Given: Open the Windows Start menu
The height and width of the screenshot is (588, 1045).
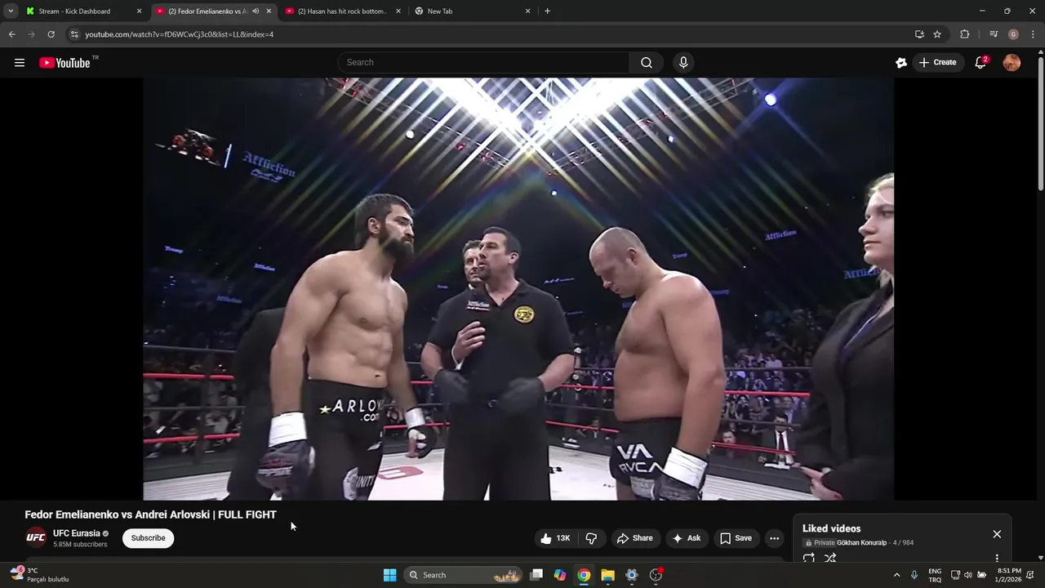Looking at the screenshot, I should (390, 575).
